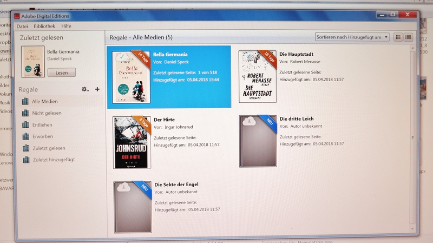Click the Erworben shelf icon
The width and height of the screenshot is (433, 243).
coord(25,136)
